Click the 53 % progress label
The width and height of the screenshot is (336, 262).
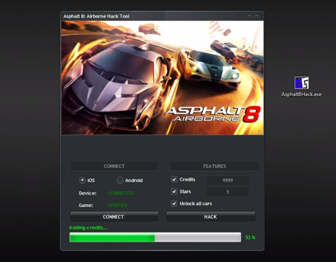(x=251, y=237)
